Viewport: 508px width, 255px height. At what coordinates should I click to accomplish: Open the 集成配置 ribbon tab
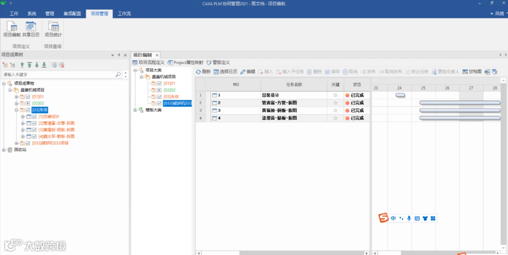[x=72, y=14]
